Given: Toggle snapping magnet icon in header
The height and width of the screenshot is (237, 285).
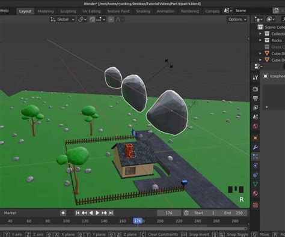Looking at the screenshot, I should pos(92,19).
